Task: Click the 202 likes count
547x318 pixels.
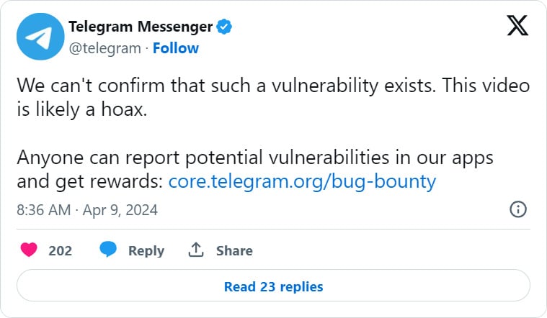Action: pyautogui.click(x=60, y=251)
